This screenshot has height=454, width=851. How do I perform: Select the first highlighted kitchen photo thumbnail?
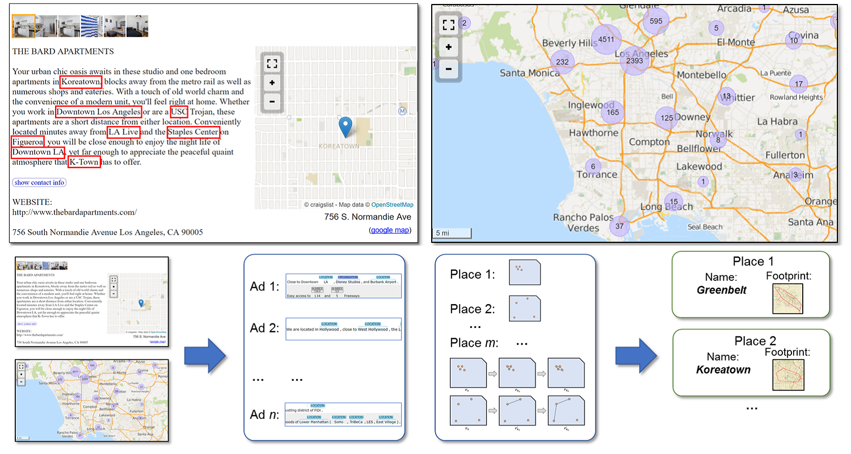tap(24, 26)
